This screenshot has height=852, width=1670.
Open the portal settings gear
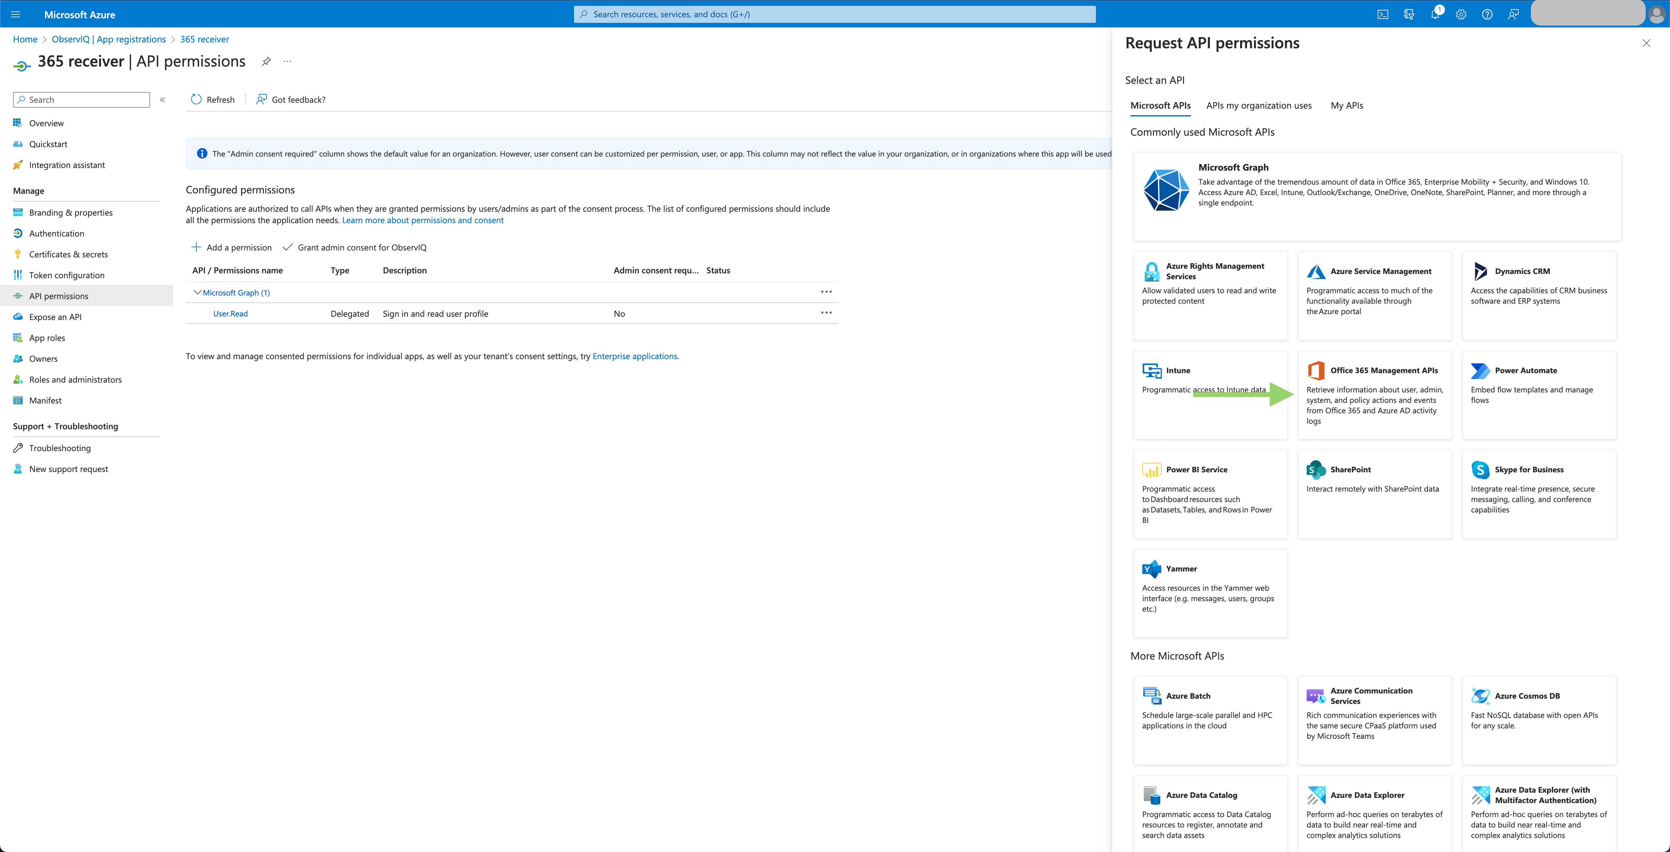1461,14
